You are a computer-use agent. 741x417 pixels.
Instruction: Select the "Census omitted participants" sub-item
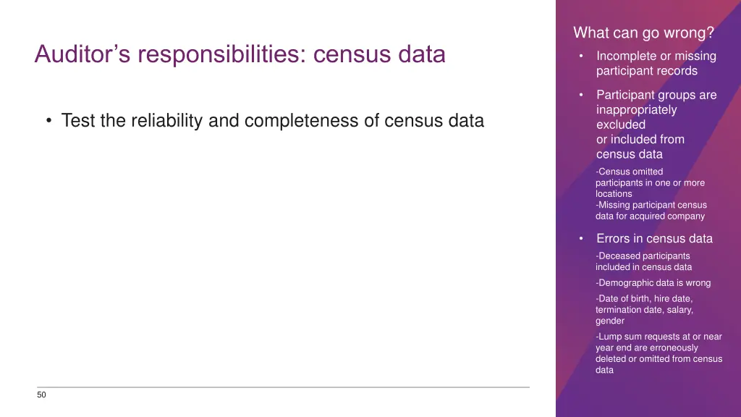coord(649,182)
